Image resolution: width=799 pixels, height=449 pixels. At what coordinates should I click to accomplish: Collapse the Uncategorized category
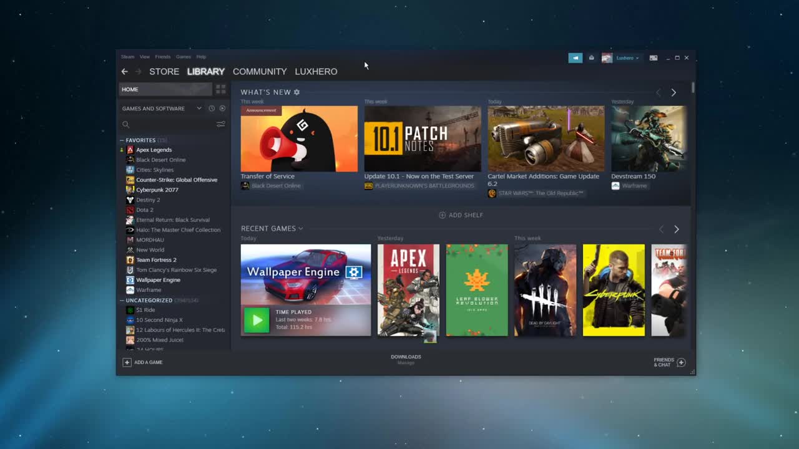[122, 301]
